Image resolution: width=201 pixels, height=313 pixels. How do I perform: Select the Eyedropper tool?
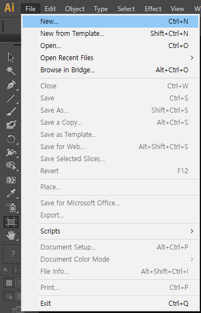[11, 193]
